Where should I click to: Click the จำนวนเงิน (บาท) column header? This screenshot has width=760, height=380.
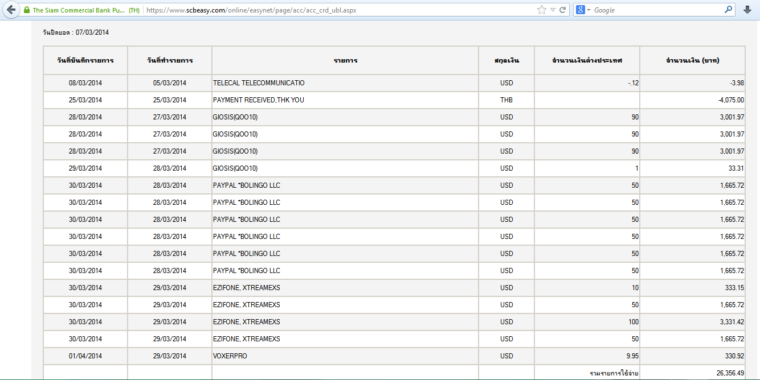pyautogui.click(x=692, y=60)
